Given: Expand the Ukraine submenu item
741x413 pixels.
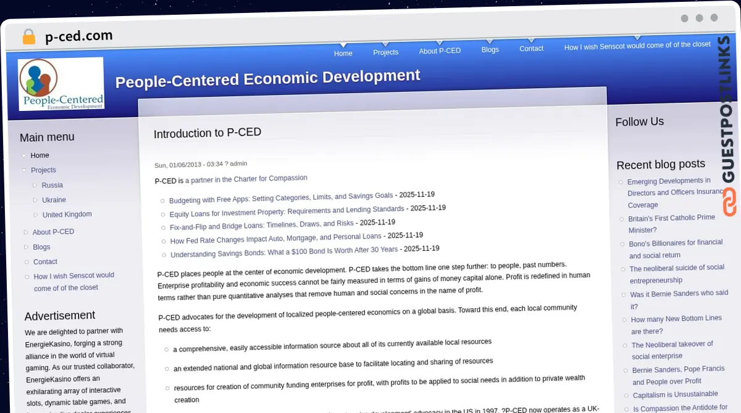Looking at the screenshot, I should tap(36, 200).
